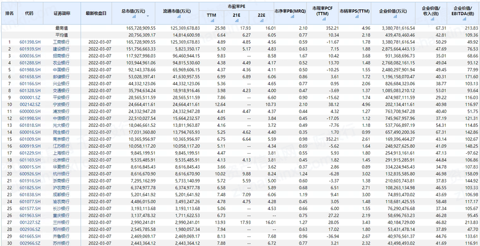The width and height of the screenshot is (480, 246).
Task: Select 齐鲁银行 PCF value -36.94
Action: point(333,236)
